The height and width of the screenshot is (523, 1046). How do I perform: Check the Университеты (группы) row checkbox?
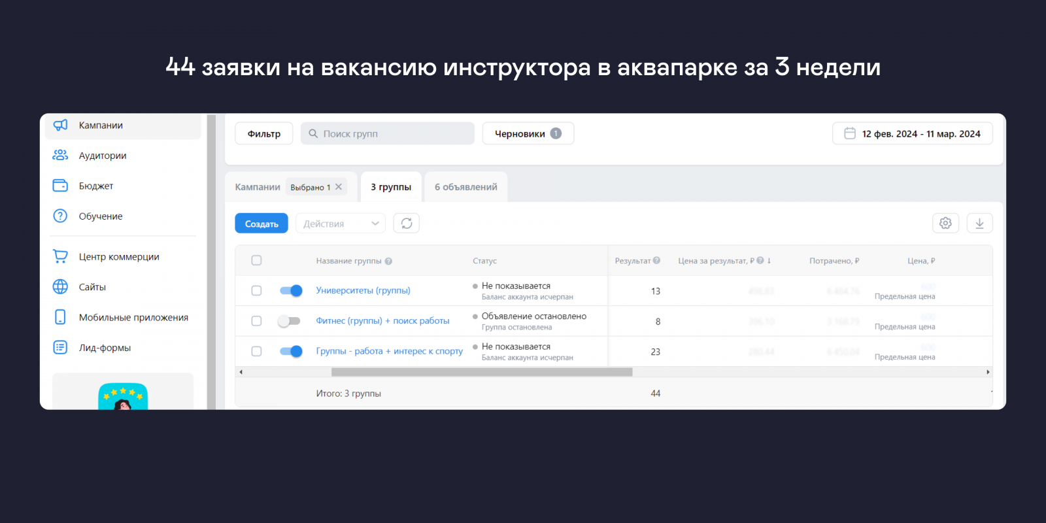256,290
